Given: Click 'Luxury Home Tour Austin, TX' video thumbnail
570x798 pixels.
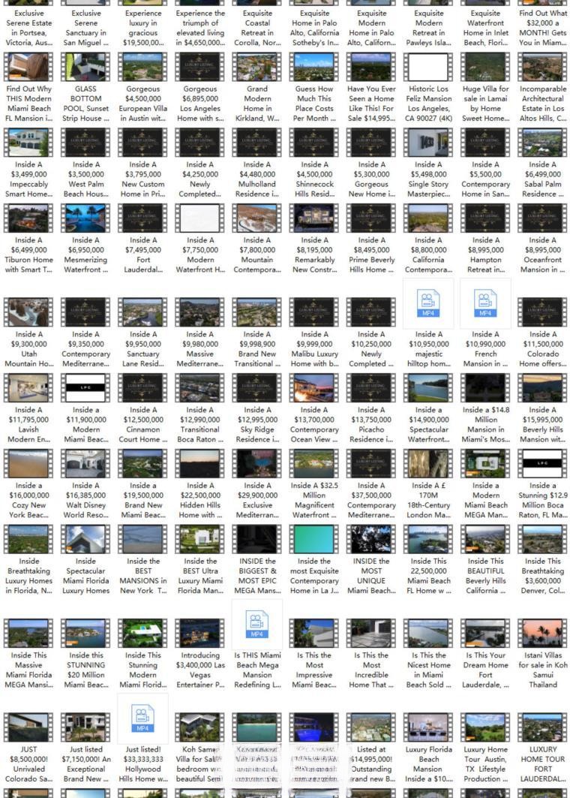Looking at the screenshot, I should (485, 728).
